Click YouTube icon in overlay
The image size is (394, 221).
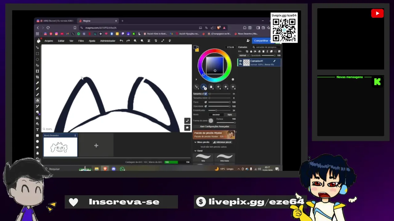point(377,14)
